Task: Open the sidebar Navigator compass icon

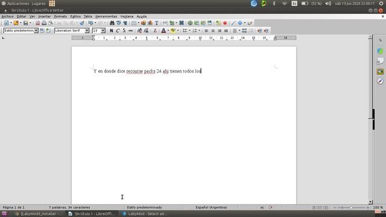Action: click(x=380, y=81)
